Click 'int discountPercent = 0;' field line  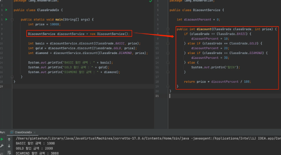[x=198, y=20]
